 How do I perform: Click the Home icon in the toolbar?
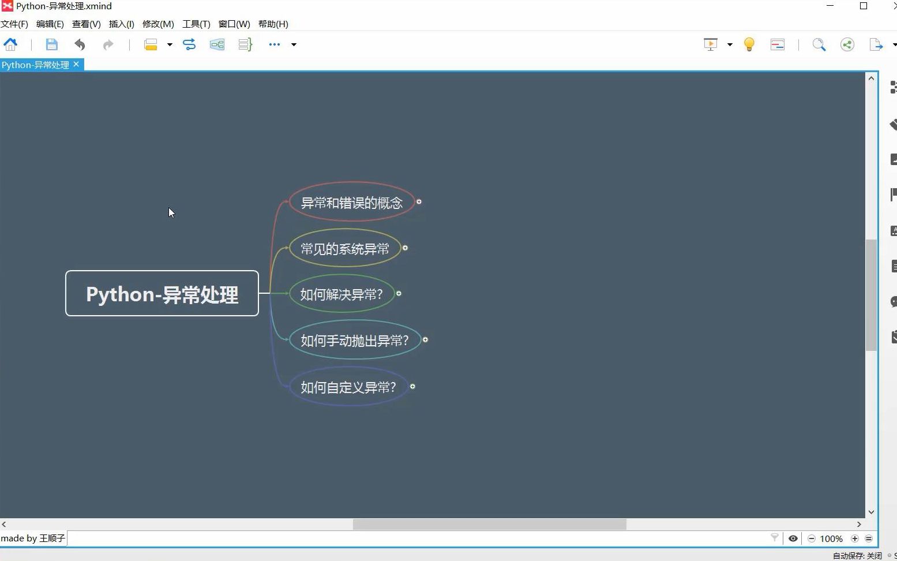10,44
